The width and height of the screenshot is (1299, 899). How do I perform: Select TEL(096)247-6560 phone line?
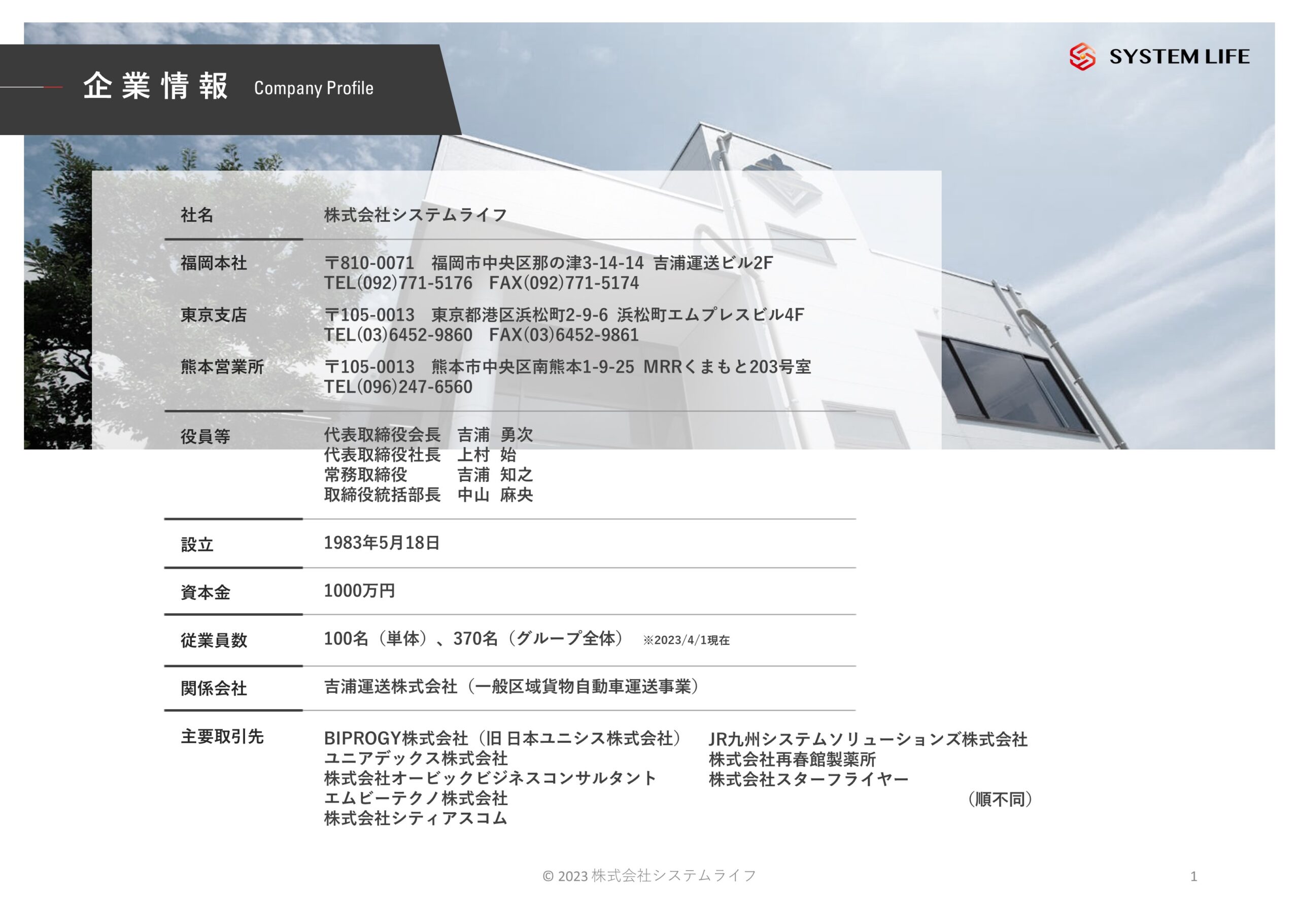pos(398,387)
